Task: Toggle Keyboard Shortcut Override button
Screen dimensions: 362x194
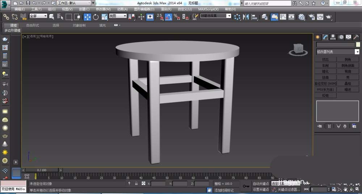Action: (150, 17)
